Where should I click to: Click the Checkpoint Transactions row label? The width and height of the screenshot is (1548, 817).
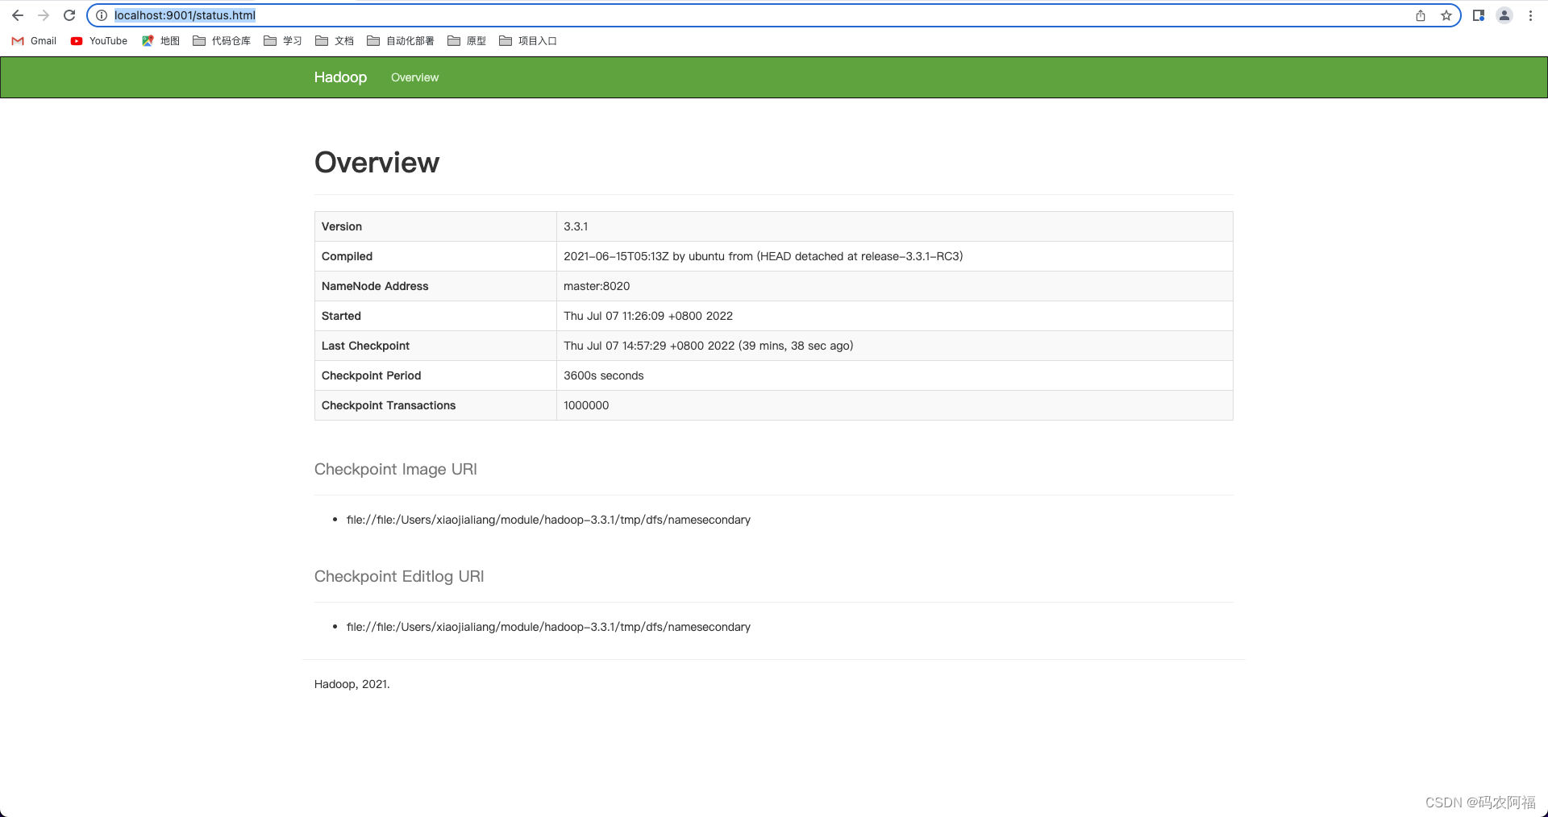389,405
